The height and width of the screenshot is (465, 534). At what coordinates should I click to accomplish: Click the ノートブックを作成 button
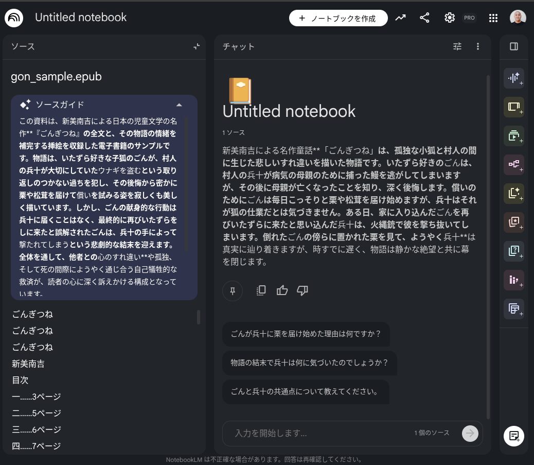[x=338, y=18]
